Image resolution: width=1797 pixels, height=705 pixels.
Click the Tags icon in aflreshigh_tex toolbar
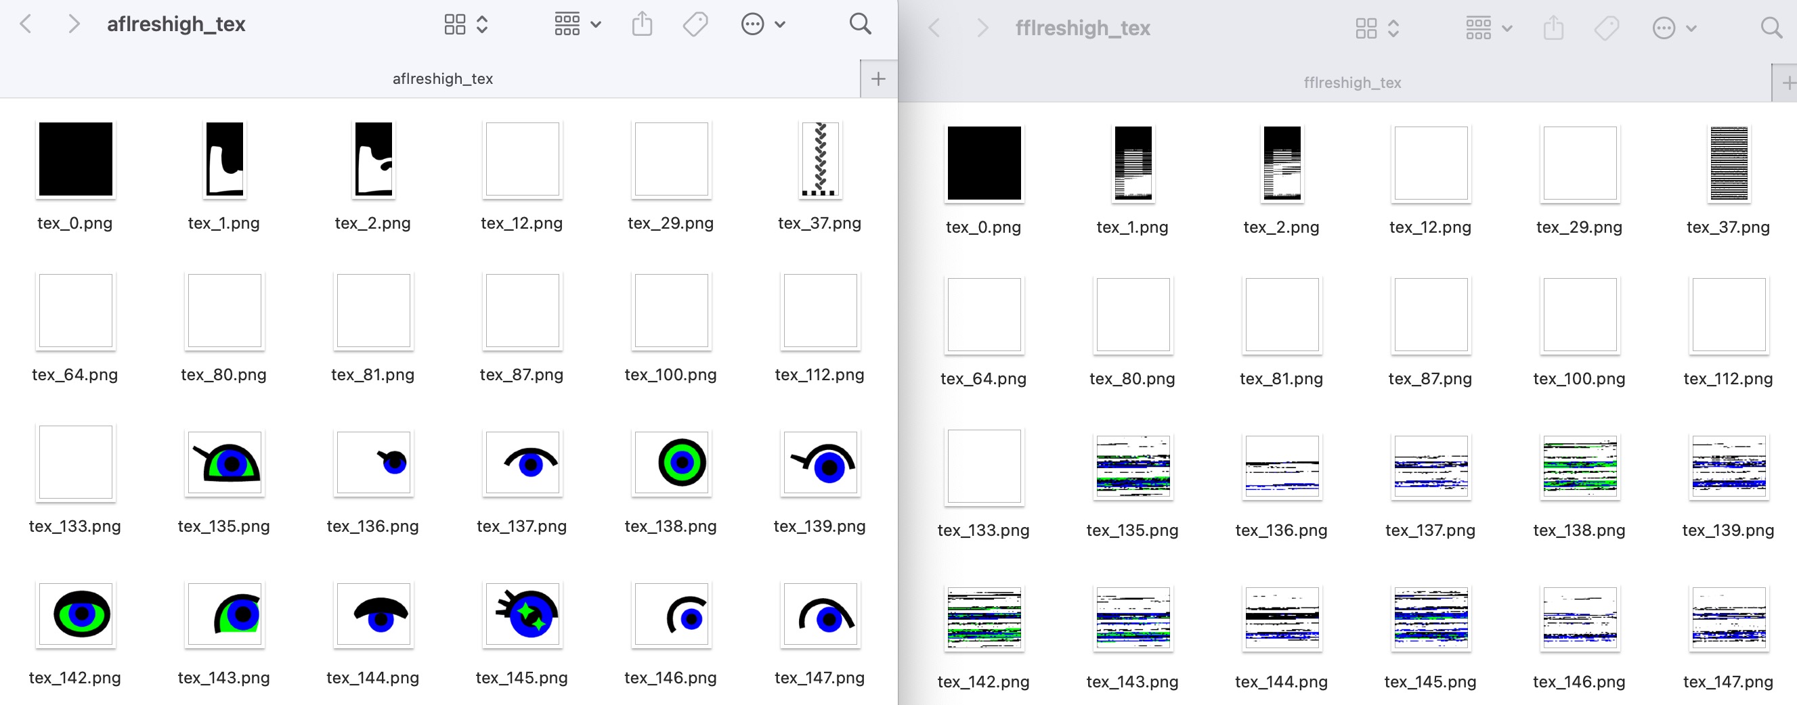(x=695, y=24)
